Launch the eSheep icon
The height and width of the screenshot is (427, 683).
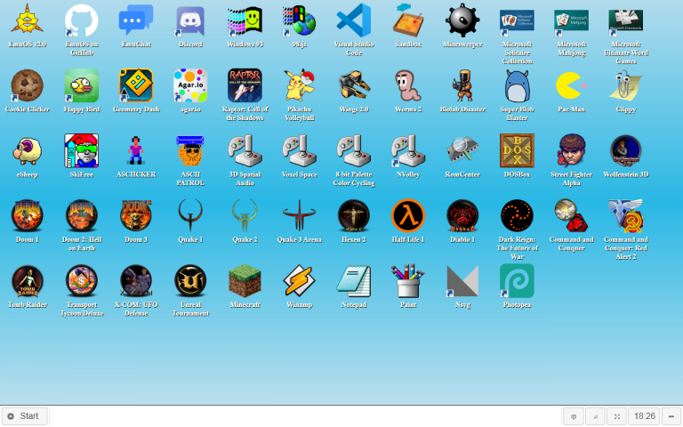27,150
